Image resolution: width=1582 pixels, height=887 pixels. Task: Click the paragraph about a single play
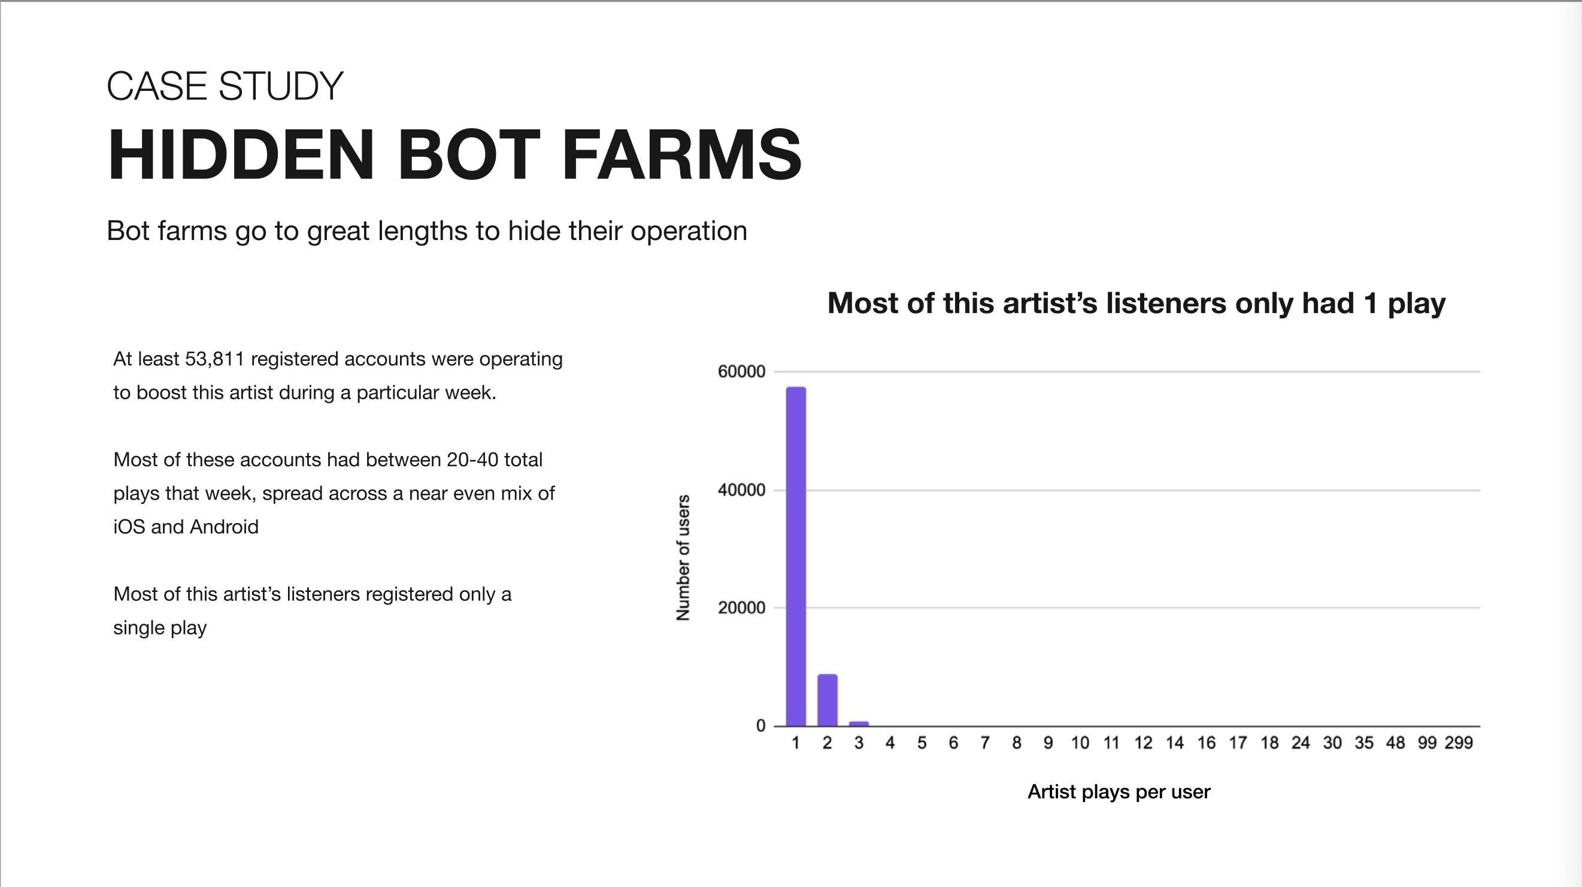point(312,610)
